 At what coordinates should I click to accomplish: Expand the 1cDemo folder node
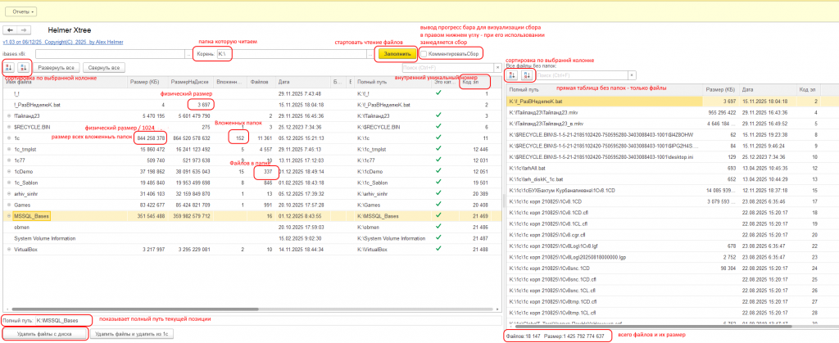pyautogui.click(x=8, y=173)
